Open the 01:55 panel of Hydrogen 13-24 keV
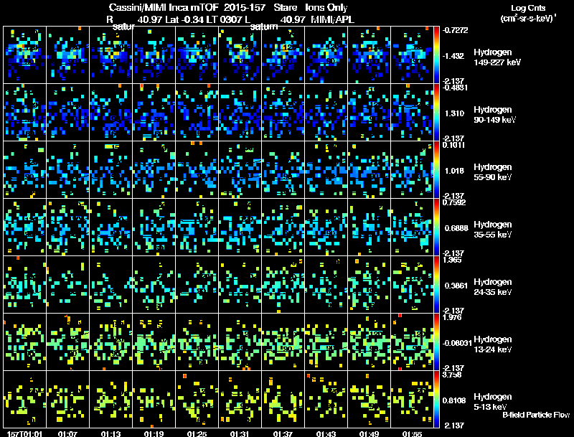 click(412, 342)
